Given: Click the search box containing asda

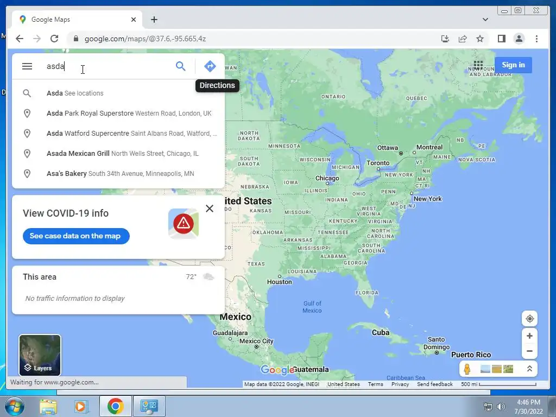Looking at the screenshot, I should 108,66.
